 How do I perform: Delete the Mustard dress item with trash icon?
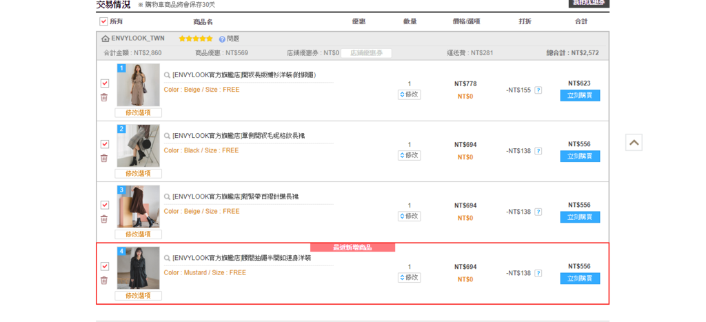(104, 280)
